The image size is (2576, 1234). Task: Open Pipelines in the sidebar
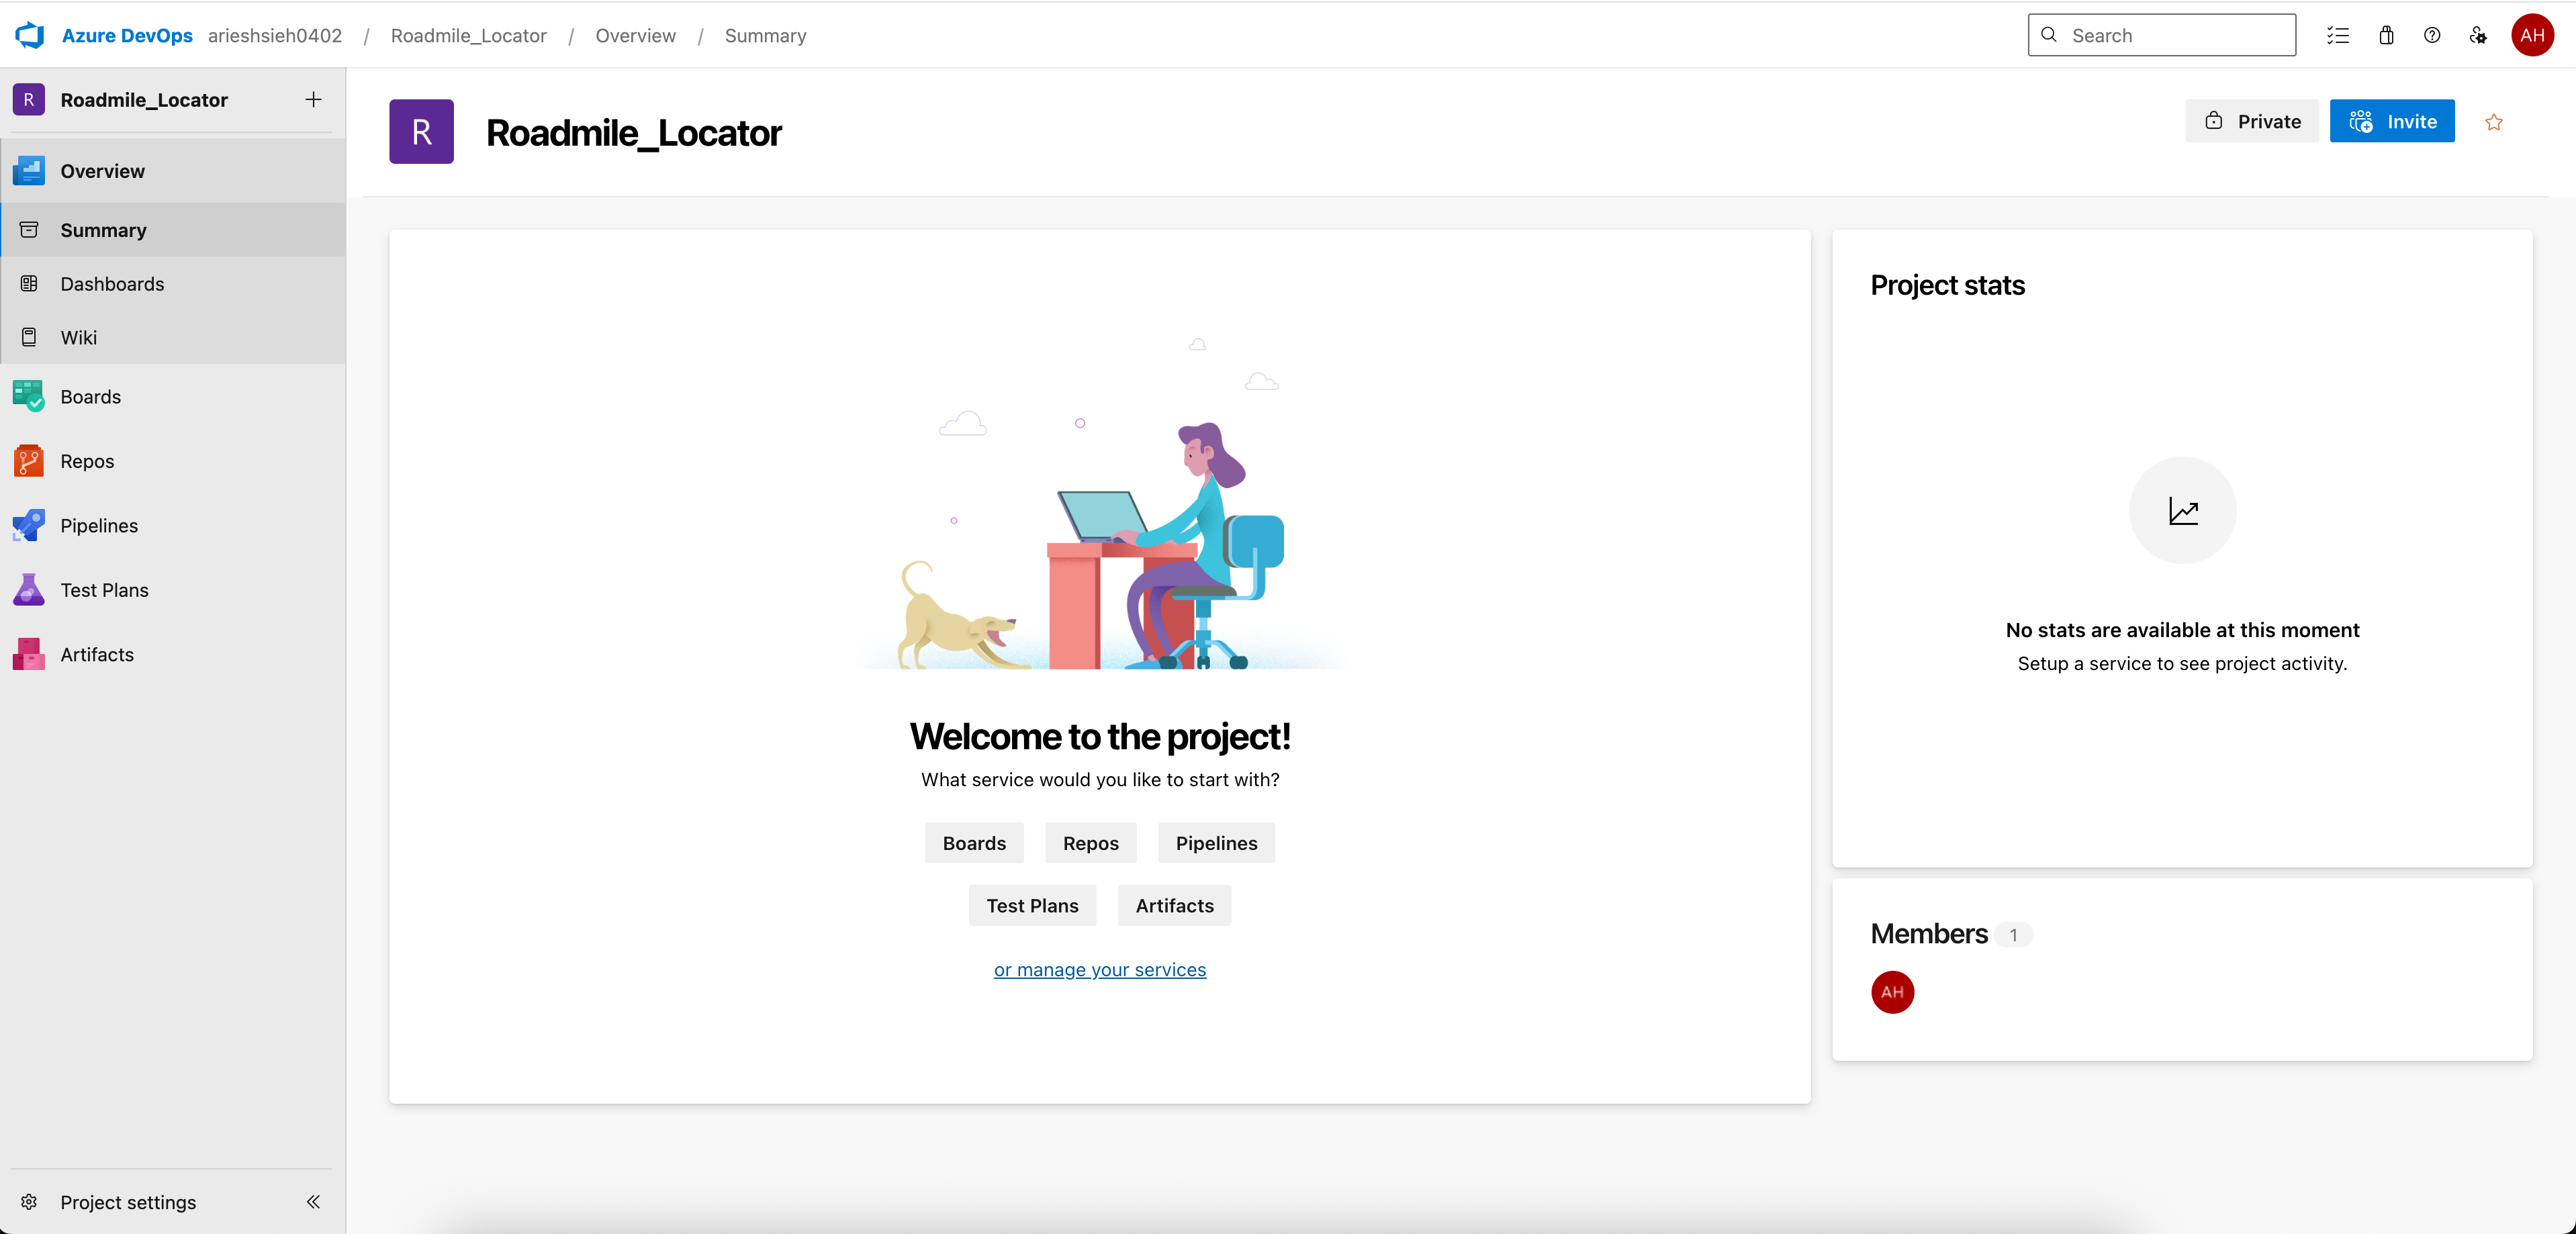(x=99, y=526)
